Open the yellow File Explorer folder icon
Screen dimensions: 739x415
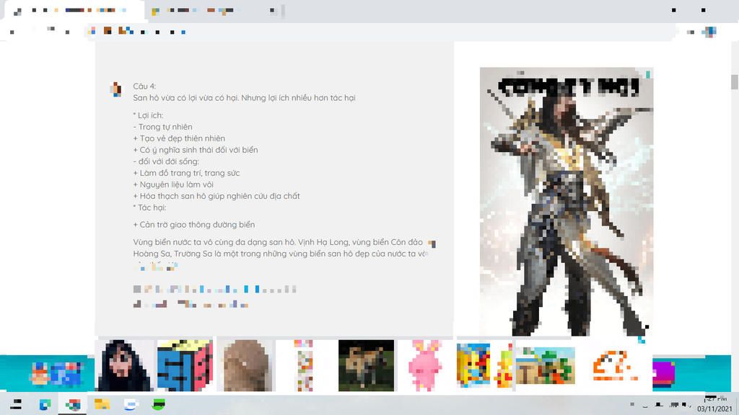(102, 403)
